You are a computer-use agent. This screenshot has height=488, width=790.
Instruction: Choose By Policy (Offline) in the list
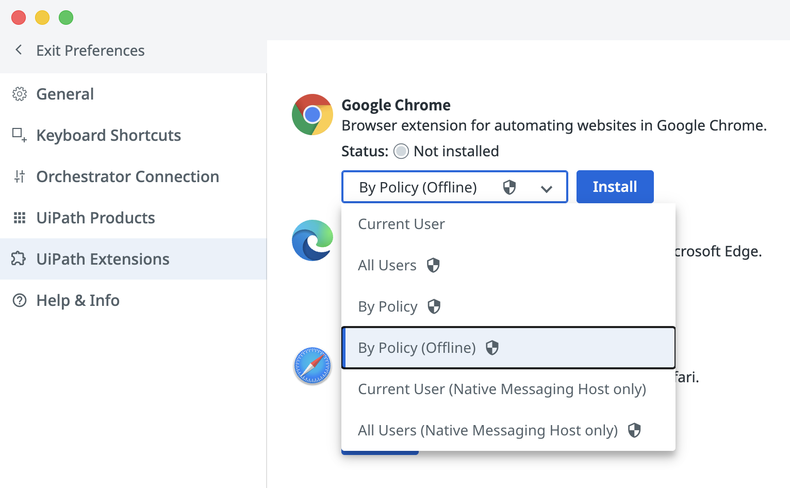coord(508,348)
